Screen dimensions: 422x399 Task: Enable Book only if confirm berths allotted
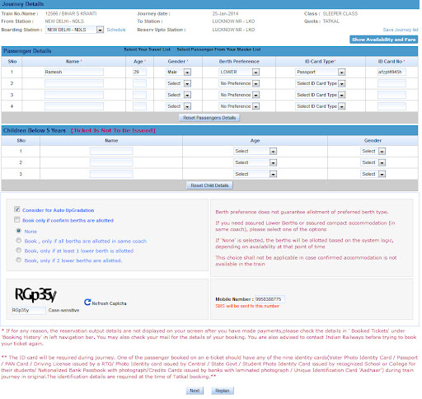(x=17, y=219)
